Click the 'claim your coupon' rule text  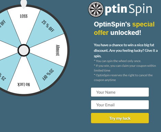coord(125,68)
